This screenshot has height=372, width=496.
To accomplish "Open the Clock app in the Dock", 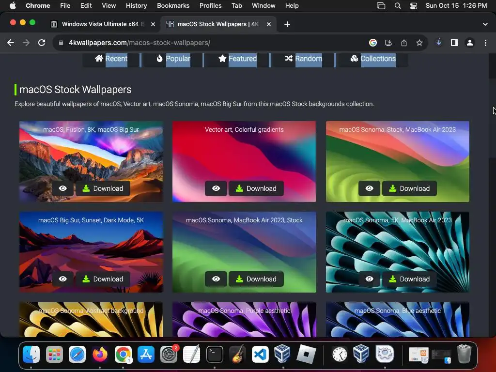I will 340,354.
